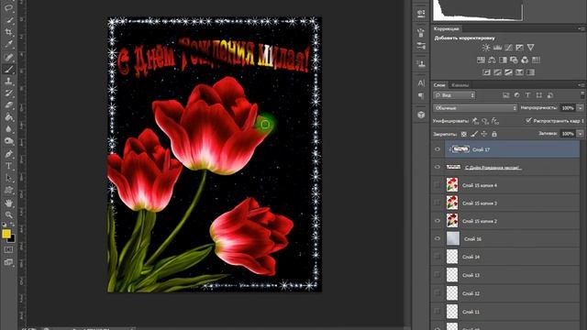This screenshot has width=587, height=330.
Task: Select the Crop tool
Action: [x=8, y=32]
